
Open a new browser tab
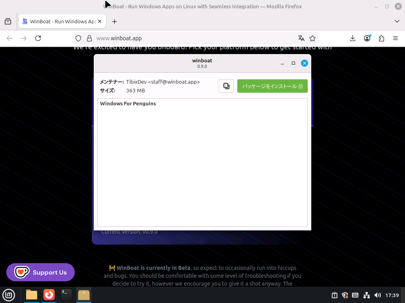pos(115,22)
